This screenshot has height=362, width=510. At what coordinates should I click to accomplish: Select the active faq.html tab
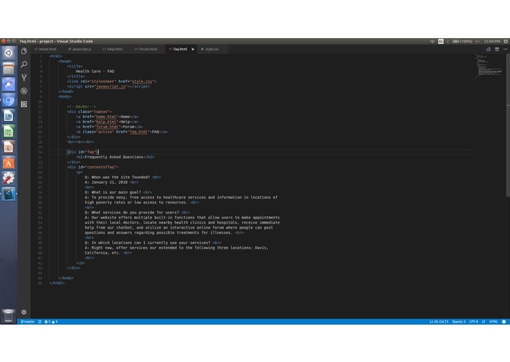[x=180, y=49]
